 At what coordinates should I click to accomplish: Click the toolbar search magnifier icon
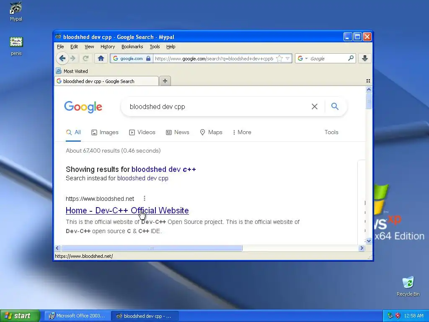point(351,58)
